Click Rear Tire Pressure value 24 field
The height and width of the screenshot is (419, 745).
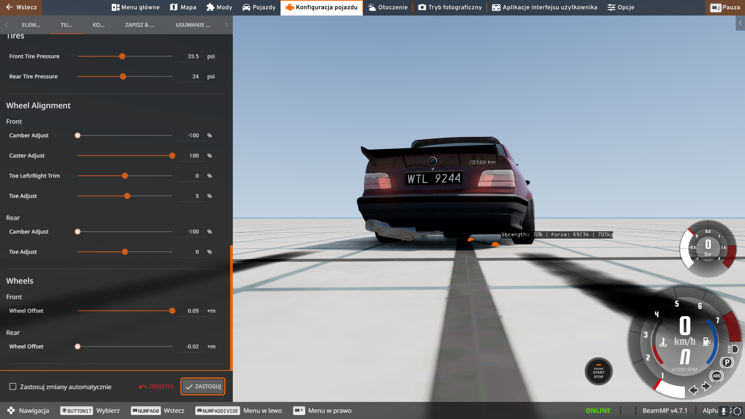click(192, 76)
